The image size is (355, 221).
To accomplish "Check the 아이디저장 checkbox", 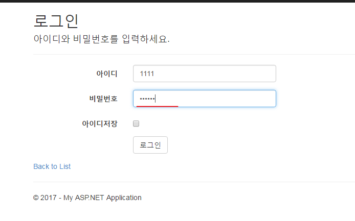I will [136, 124].
